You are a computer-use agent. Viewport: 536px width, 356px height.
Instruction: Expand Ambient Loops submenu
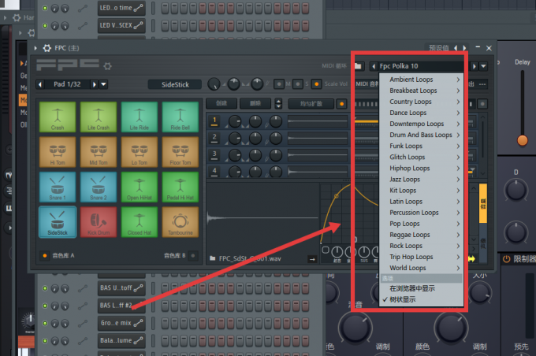(x=421, y=80)
